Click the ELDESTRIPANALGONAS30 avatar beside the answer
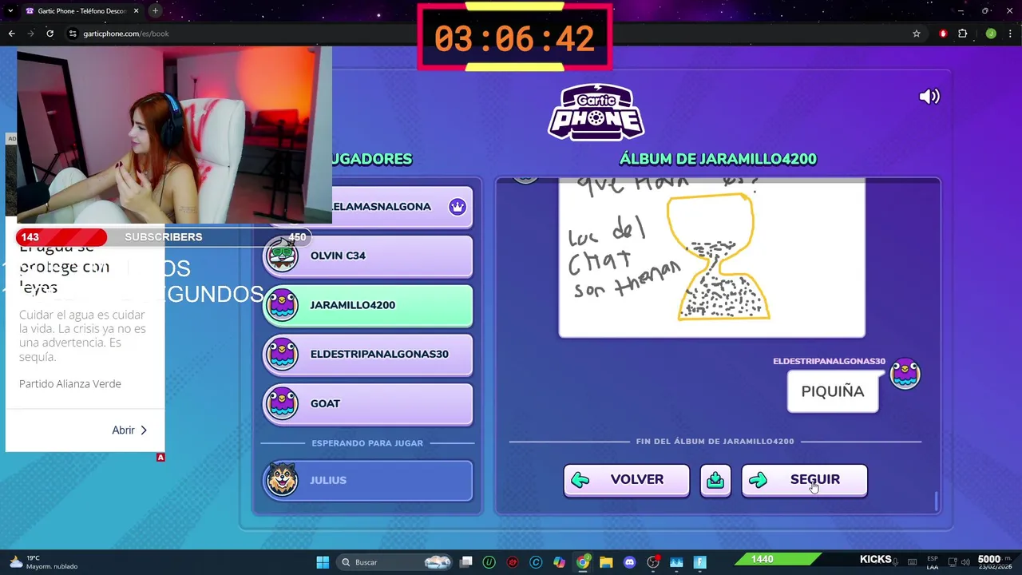 coord(905,374)
